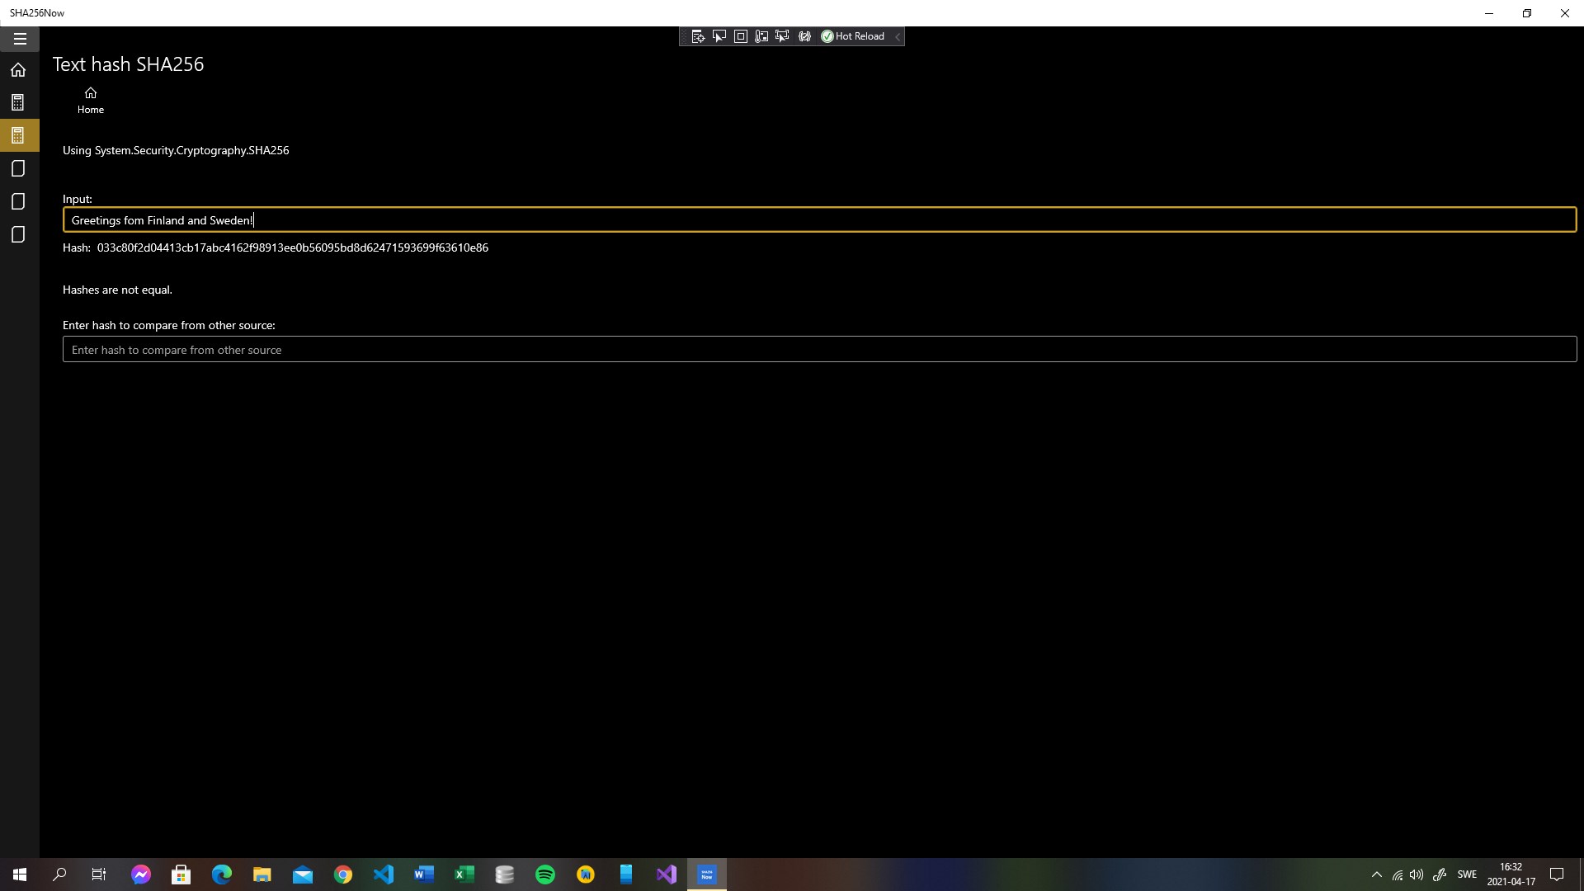
Task: Toggle Display Layout Adorners in debug toolbar
Action: (x=741, y=36)
